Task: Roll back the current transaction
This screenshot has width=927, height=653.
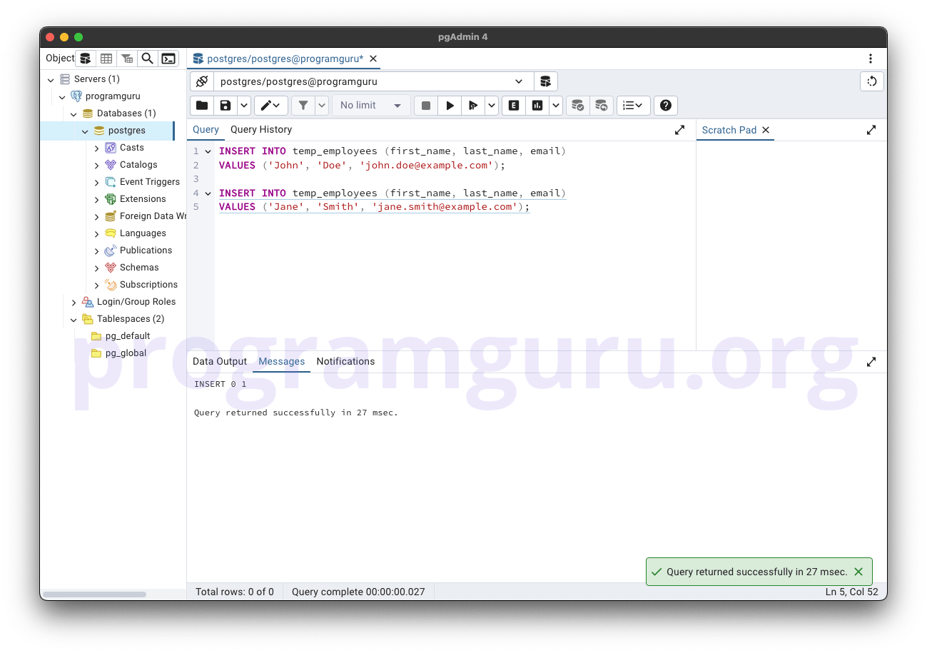Action: pyautogui.click(x=602, y=105)
